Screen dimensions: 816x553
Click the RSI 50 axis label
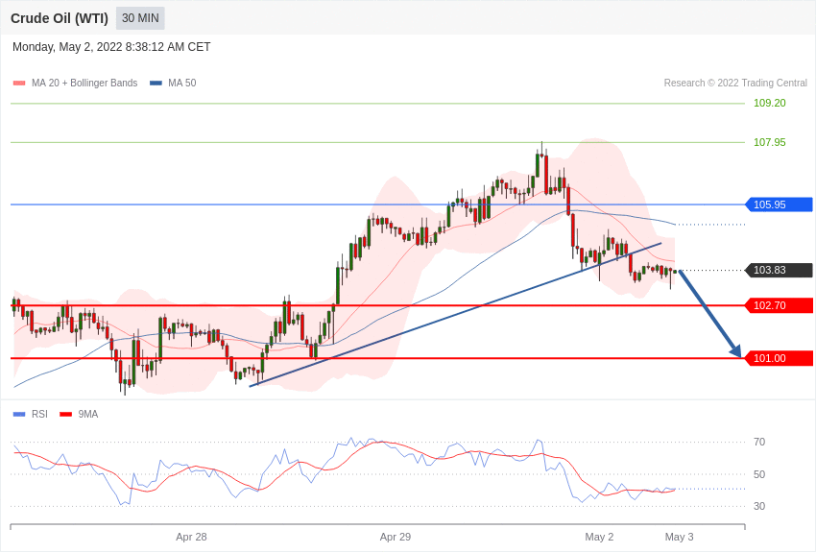coord(759,474)
